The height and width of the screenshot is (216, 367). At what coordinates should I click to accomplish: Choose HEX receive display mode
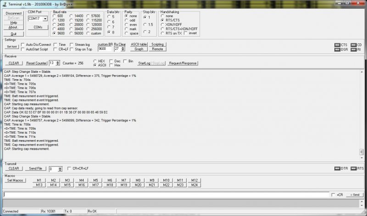(x=95, y=61)
